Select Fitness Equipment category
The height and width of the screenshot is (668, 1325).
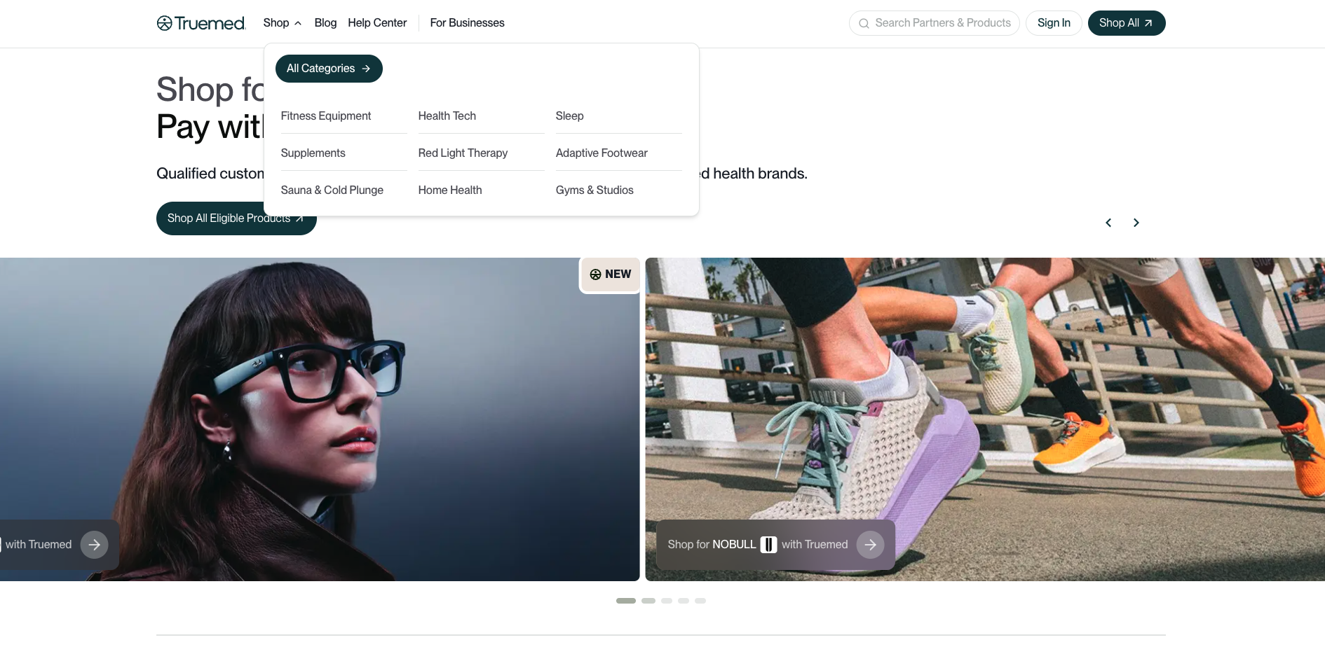click(326, 116)
